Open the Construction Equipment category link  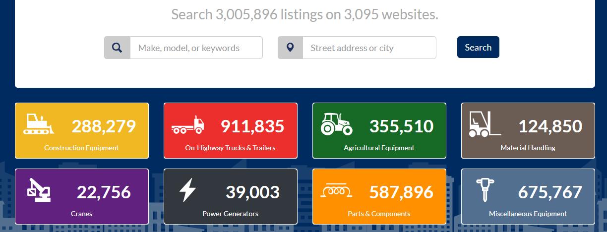coord(81,148)
